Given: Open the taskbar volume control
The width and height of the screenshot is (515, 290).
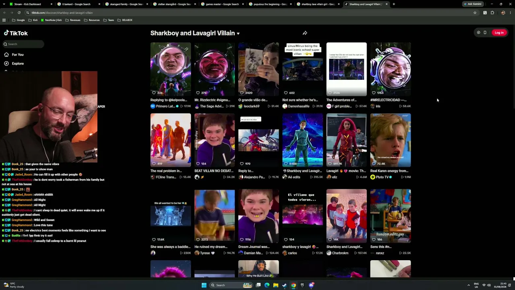Looking at the screenshot, I should tap(489, 285).
